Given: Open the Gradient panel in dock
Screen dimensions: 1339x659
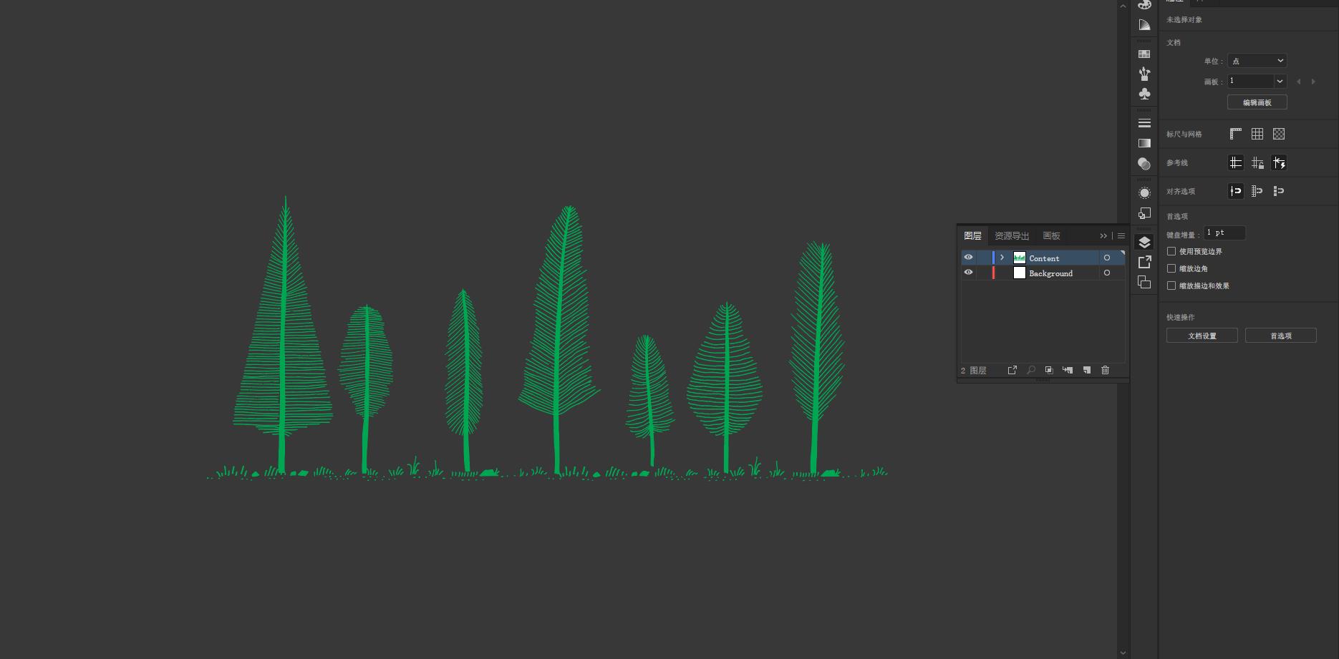Looking at the screenshot, I should (1144, 143).
